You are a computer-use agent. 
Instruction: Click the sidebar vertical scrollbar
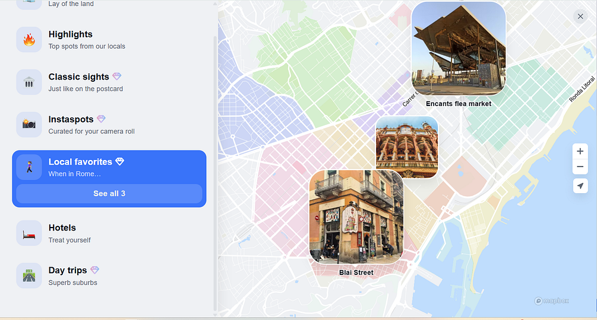click(215, 174)
